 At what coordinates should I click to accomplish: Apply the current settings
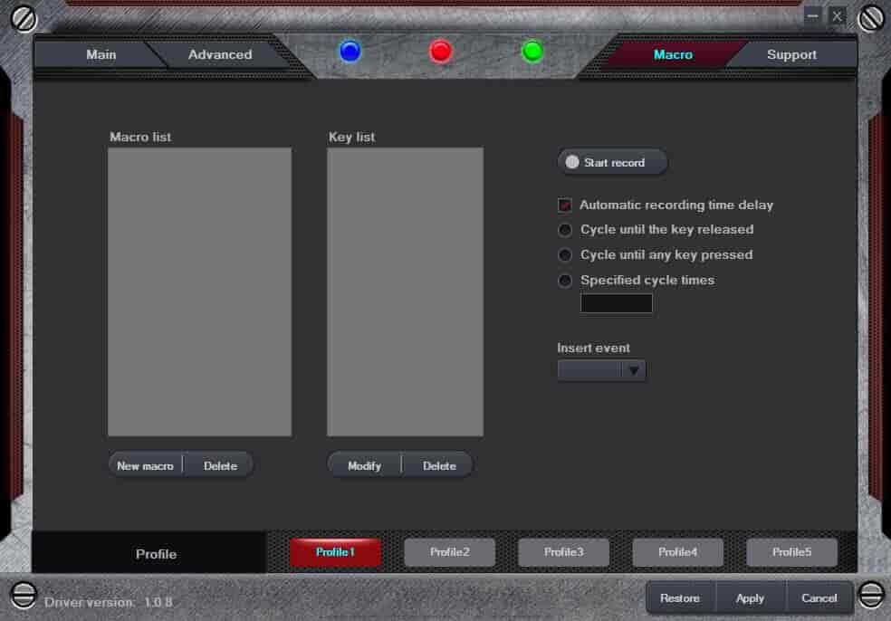coord(750,598)
